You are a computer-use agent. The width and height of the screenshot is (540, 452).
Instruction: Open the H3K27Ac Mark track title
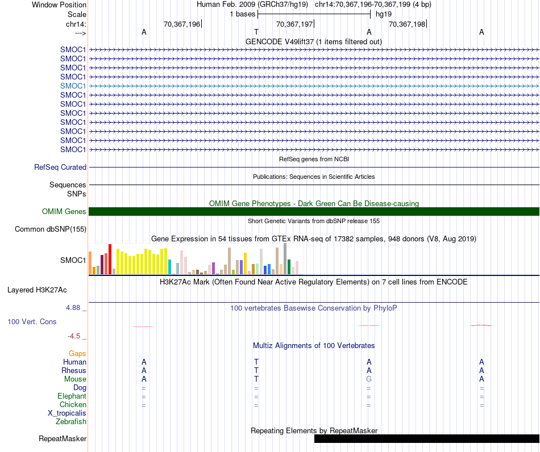(313, 282)
